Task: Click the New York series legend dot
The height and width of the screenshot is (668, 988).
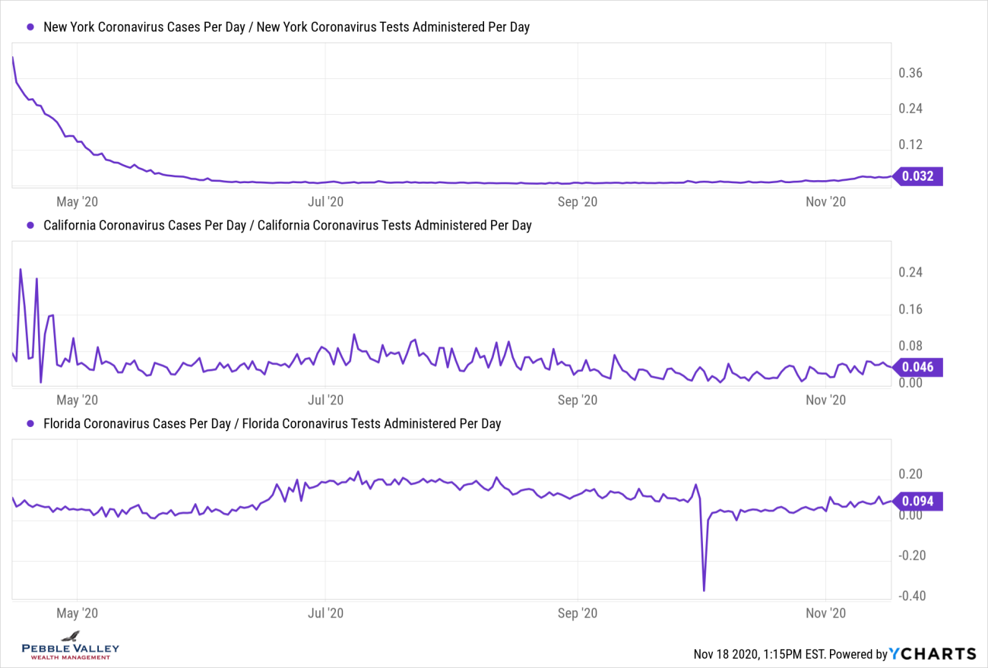Action: [x=30, y=27]
